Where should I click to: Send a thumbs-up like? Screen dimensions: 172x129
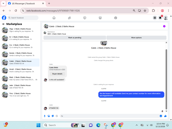[165, 116]
